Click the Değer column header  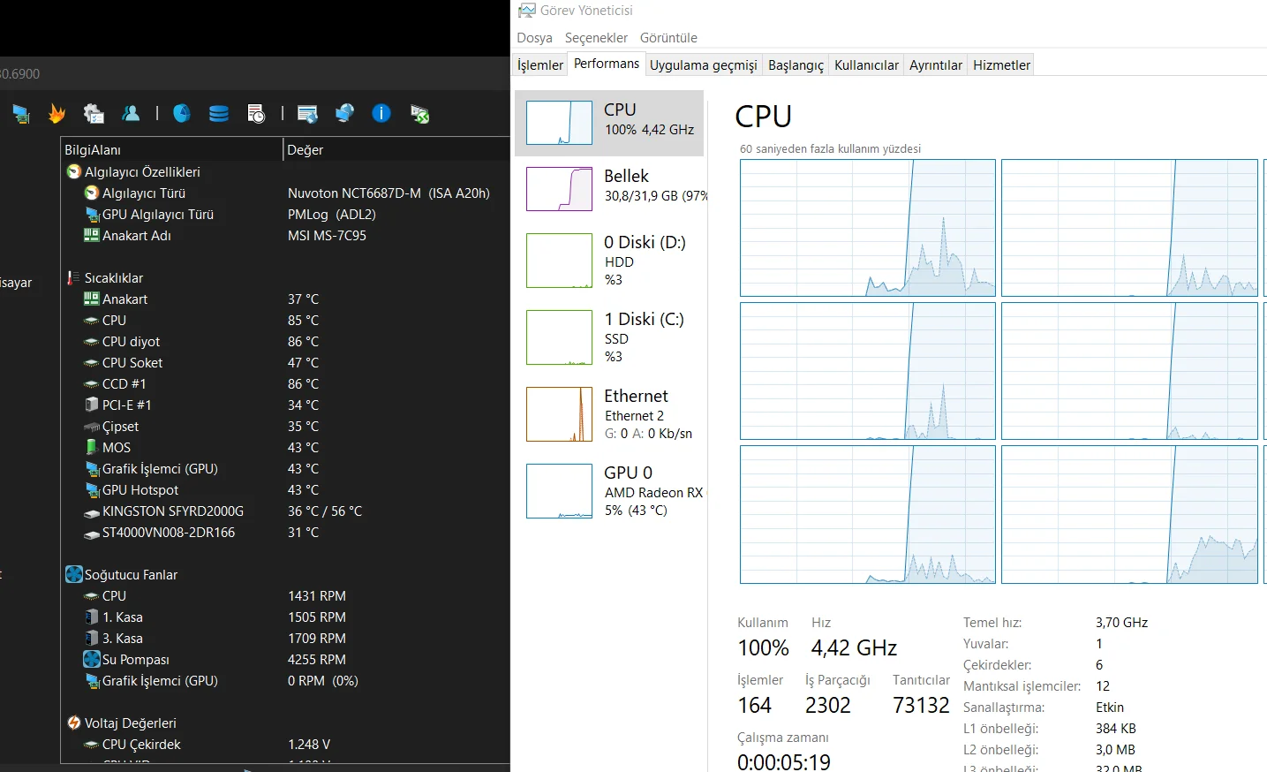click(396, 150)
